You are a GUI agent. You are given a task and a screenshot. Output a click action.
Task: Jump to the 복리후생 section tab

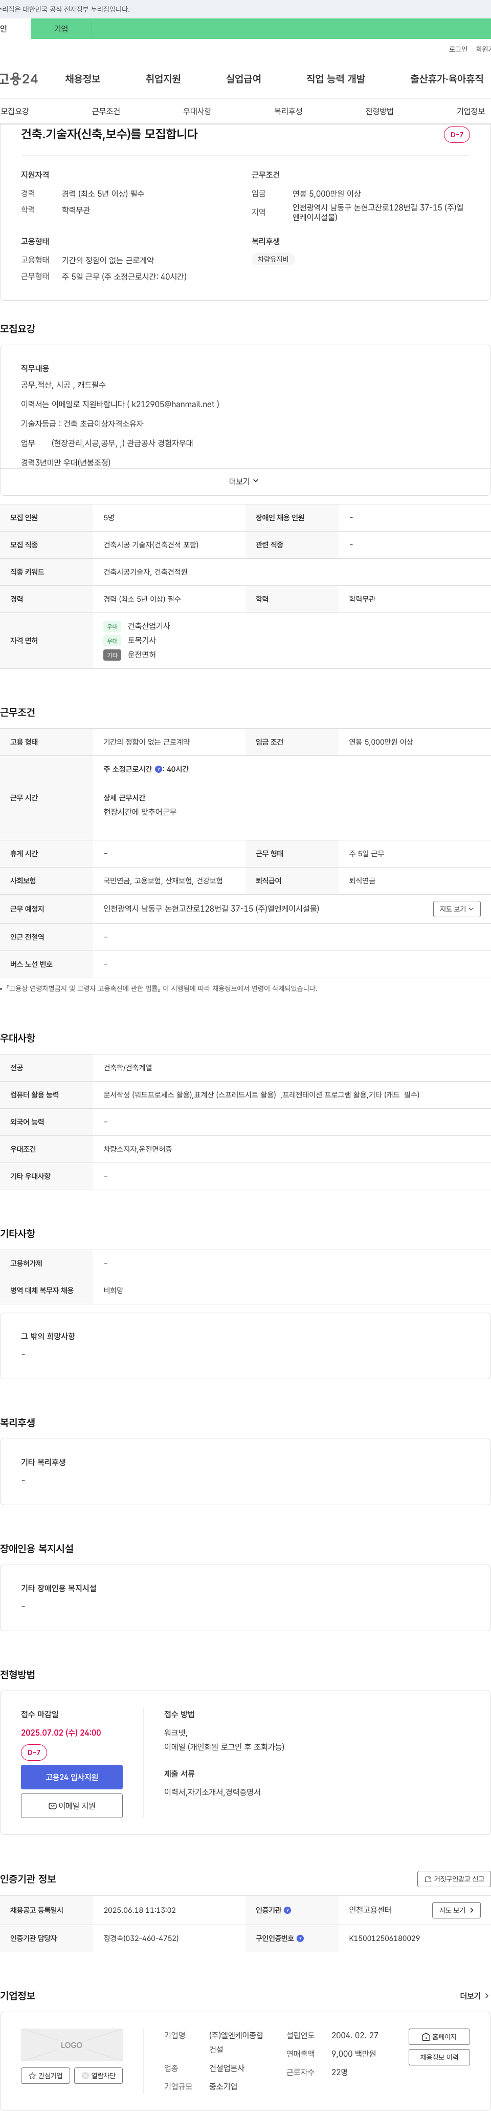(288, 112)
